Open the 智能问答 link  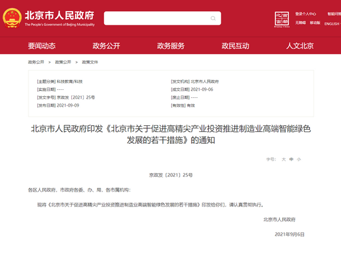[334, 14]
